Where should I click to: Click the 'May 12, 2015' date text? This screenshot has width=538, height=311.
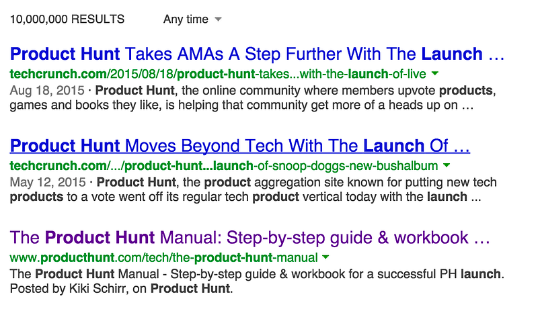point(48,182)
